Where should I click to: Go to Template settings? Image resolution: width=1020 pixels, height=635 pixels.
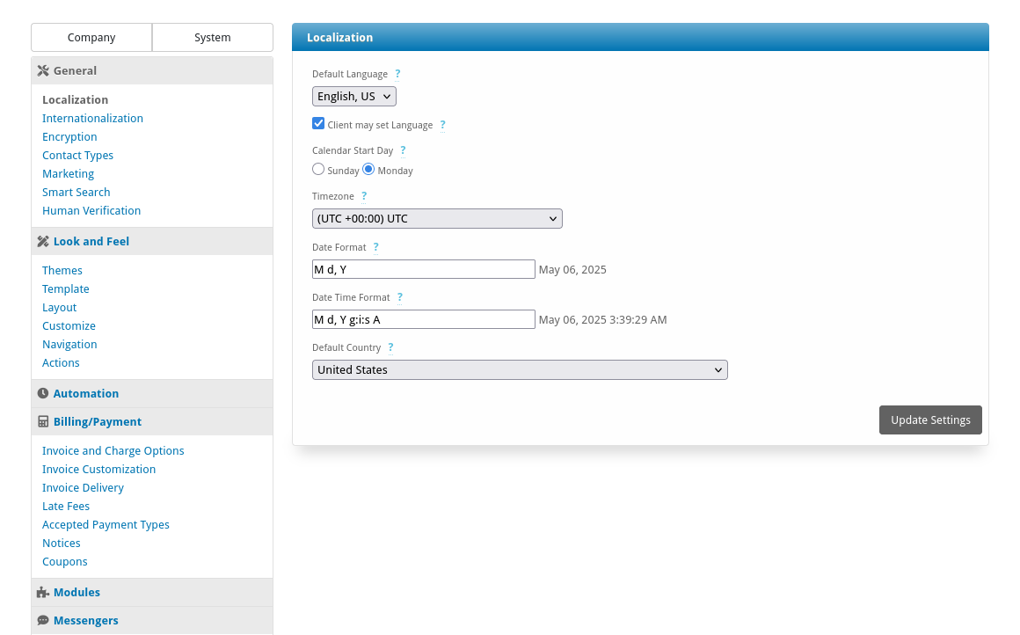[x=66, y=288]
